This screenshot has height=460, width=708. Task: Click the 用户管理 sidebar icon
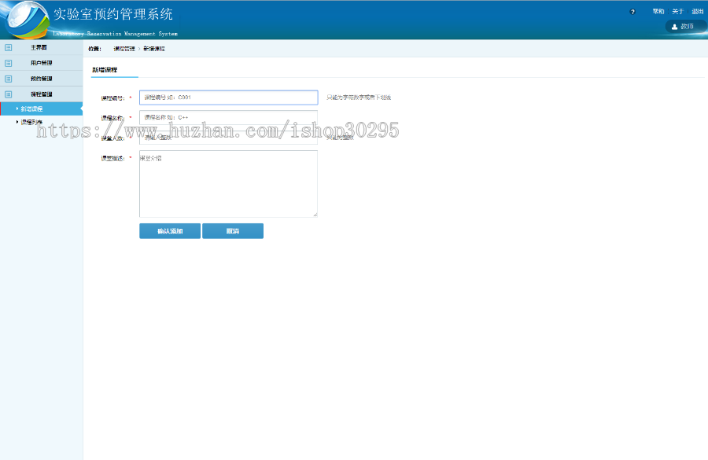click(8, 63)
